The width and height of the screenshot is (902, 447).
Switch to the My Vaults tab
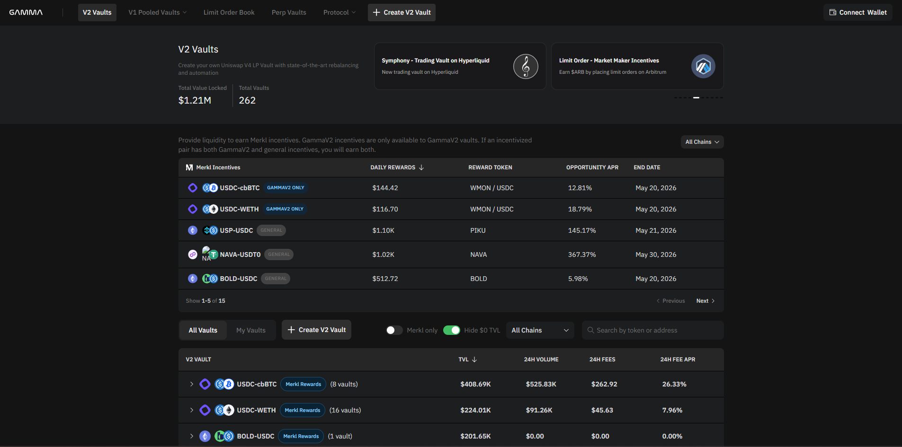pos(251,330)
